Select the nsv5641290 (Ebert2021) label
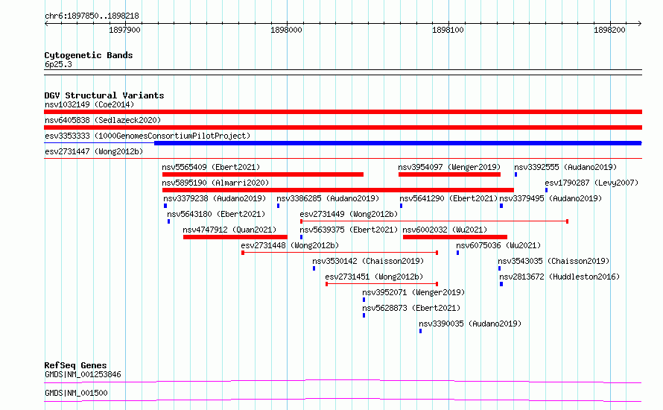 (448, 198)
